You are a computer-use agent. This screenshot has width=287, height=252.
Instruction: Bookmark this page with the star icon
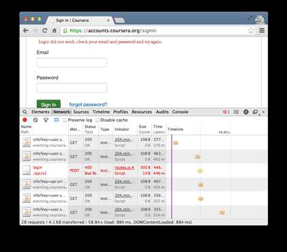pyautogui.click(x=251, y=31)
